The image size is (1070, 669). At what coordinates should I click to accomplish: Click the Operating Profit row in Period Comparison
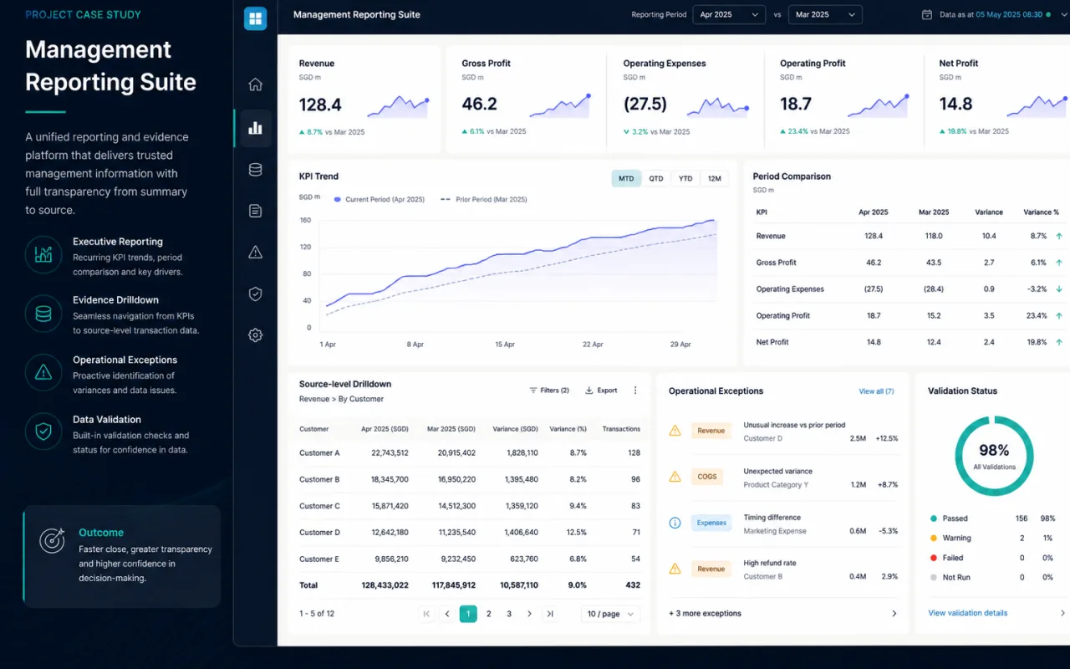[909, 315]
